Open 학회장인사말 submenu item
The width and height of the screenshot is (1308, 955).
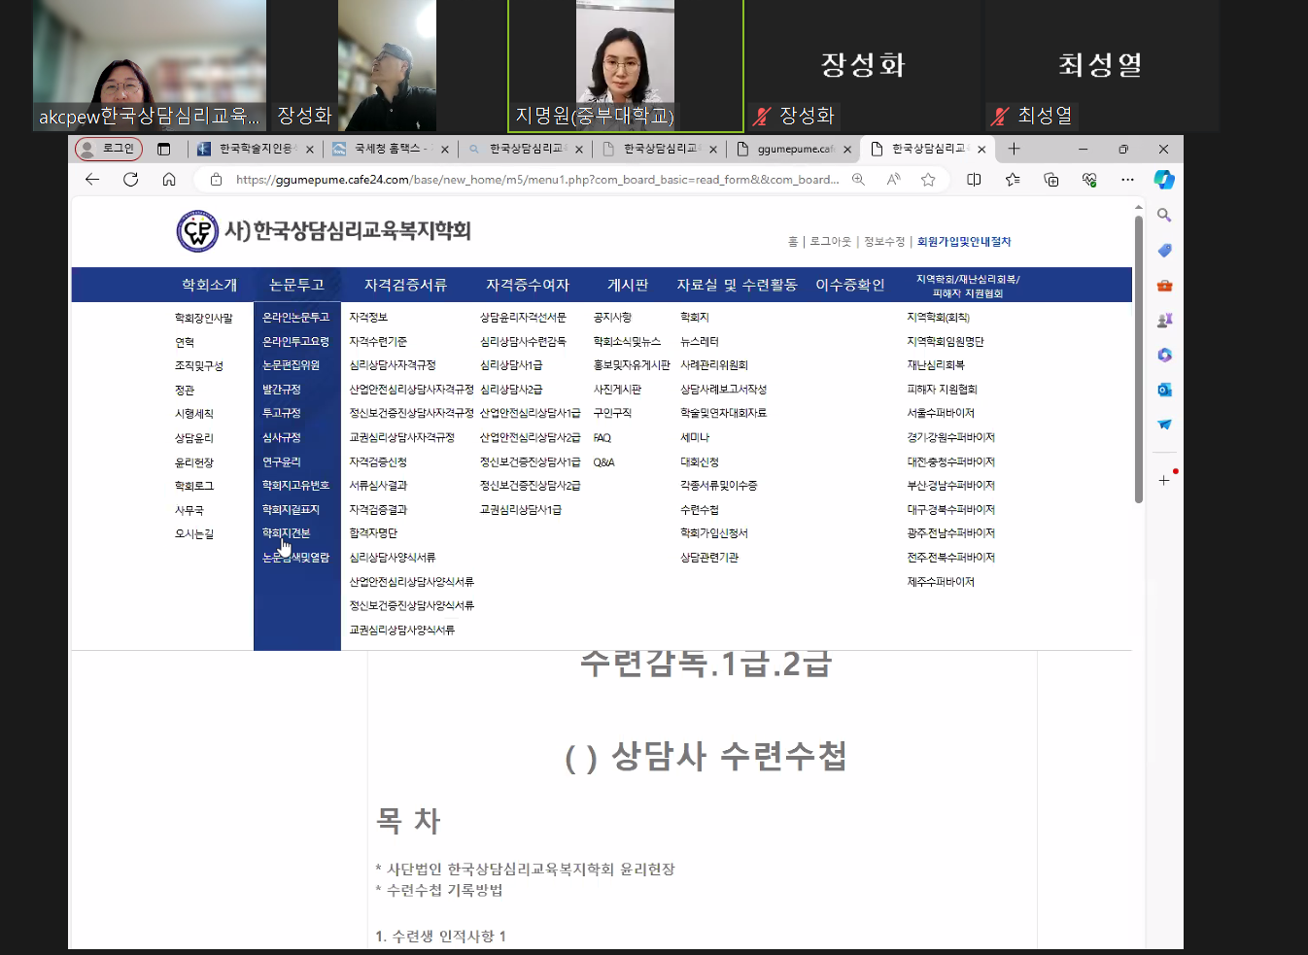(x=204, y=318)
